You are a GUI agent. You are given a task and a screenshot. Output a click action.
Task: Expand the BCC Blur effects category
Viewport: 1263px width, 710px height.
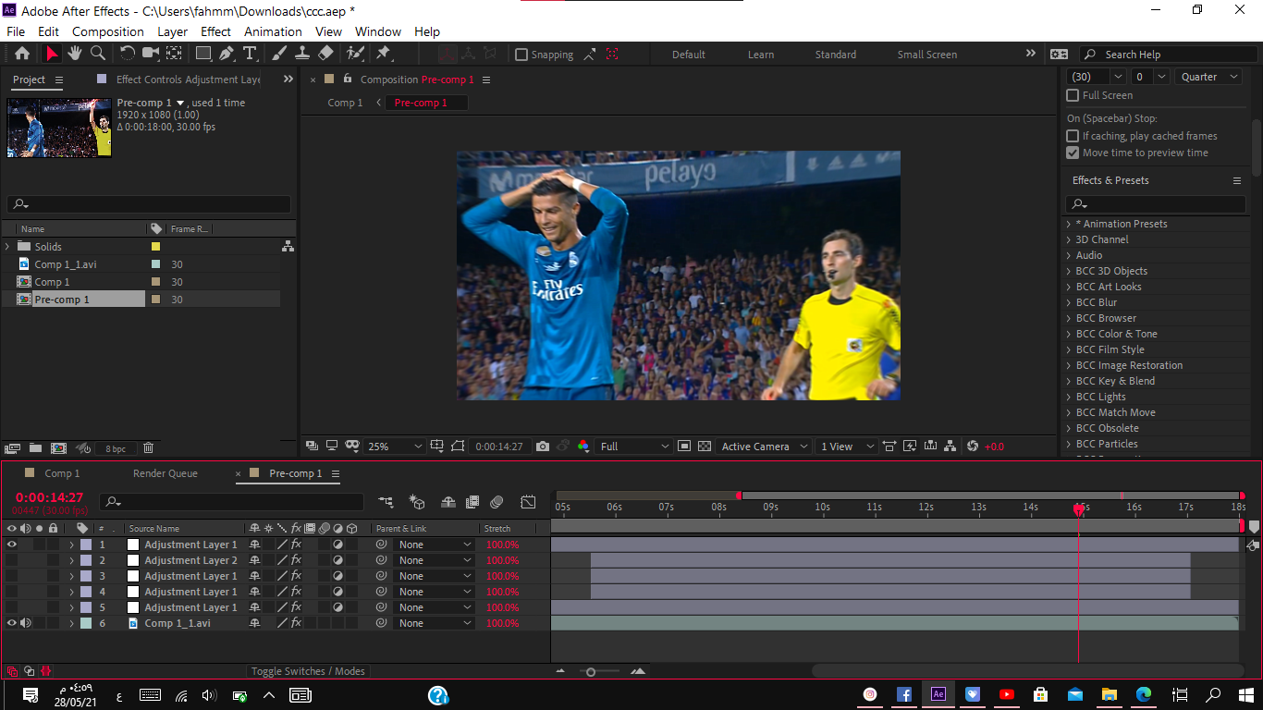coord(1070,302)
